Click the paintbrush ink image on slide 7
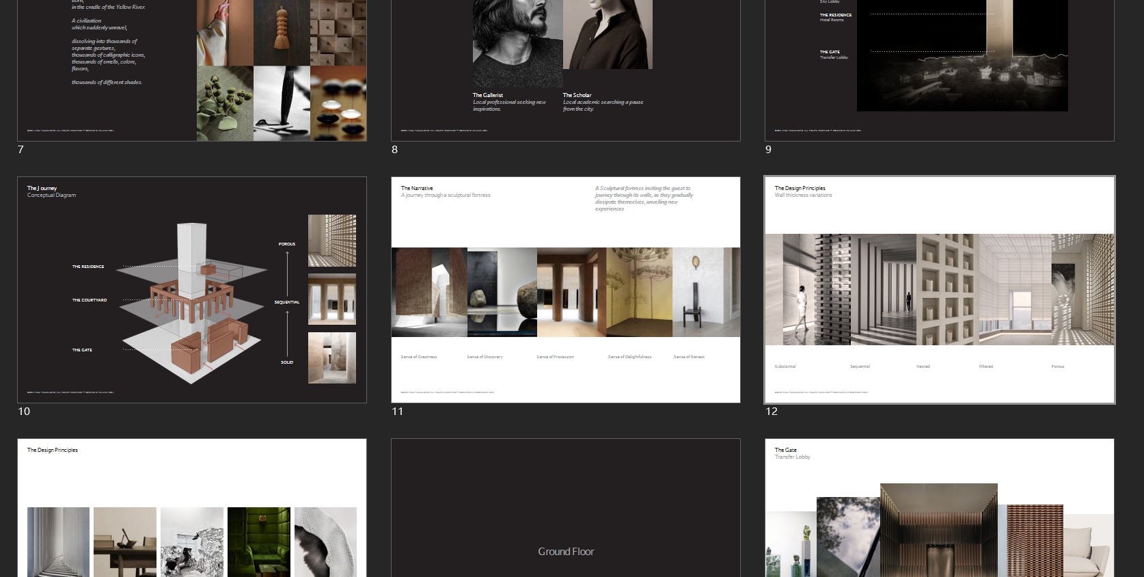The width and height of the screenshot is (1144, 577). pos(282,103)
